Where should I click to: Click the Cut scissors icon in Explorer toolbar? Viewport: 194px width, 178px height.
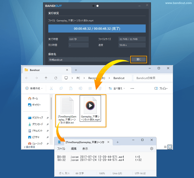(51, 88)
